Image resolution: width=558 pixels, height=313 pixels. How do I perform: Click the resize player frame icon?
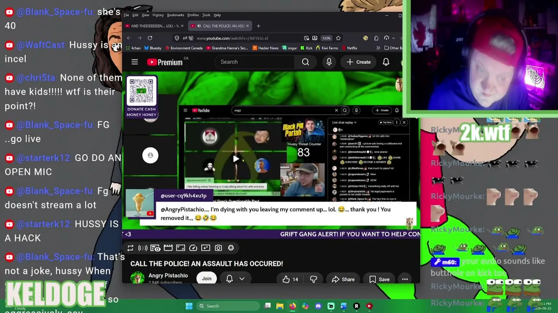(x=180, y=248)
